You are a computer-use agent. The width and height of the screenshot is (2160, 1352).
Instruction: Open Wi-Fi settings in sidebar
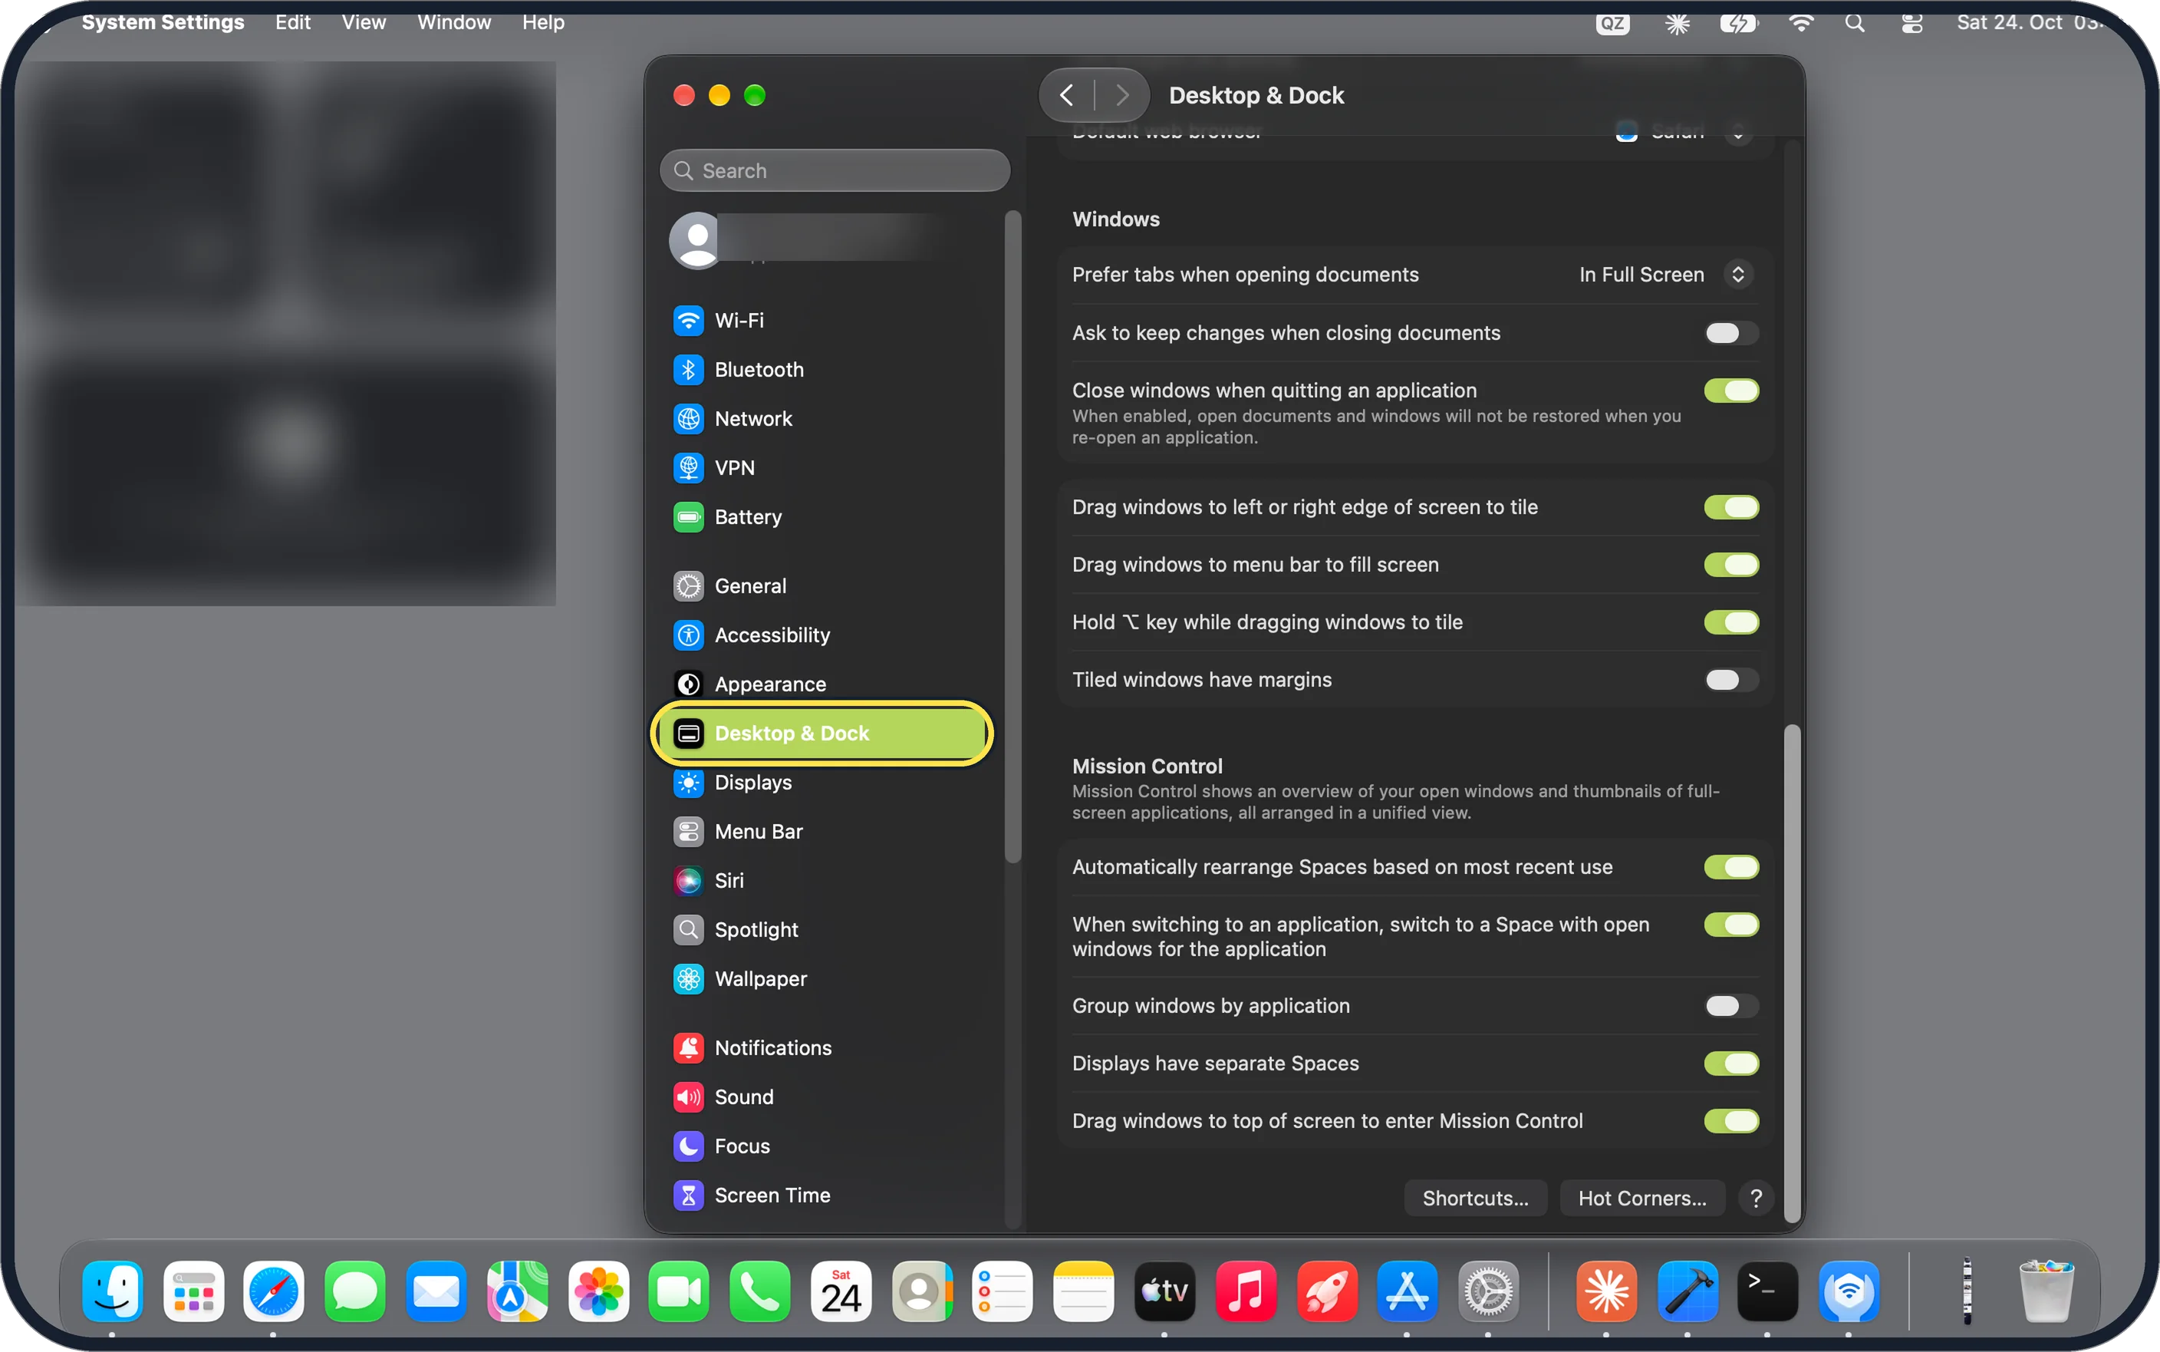point(822,320)
